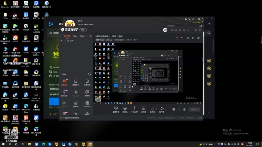
Task: Click the unlock padlock icon in title row
Action: click(182, 38)
